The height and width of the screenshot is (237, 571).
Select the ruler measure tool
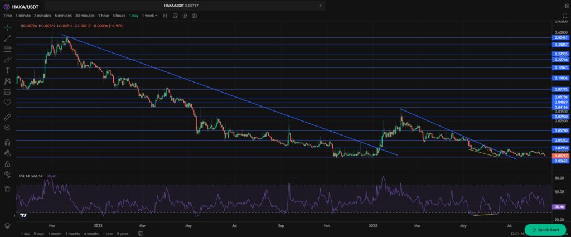click(7, 117)
